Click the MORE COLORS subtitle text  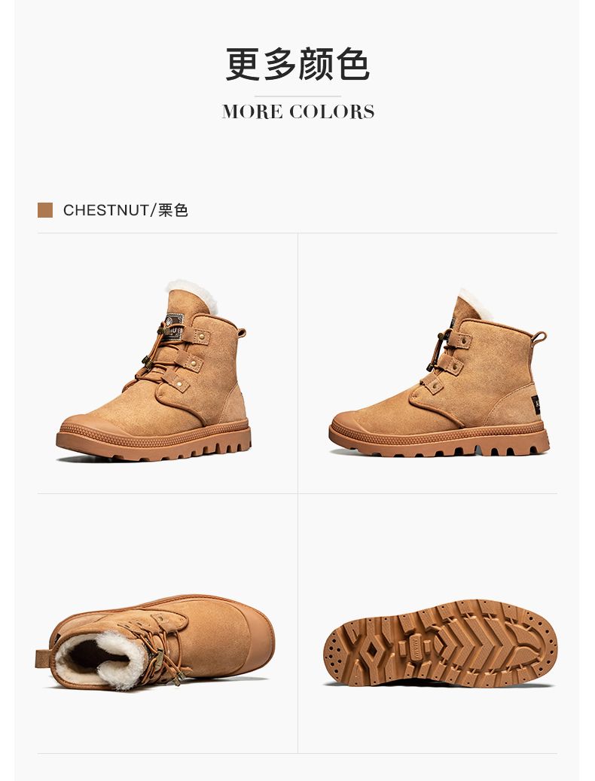(297, 111)
